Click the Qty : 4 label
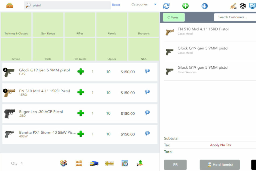 pyautogui.click(x=17, y=163)
